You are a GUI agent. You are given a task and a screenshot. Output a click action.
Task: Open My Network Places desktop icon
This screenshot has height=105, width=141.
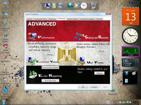[5, 27]
